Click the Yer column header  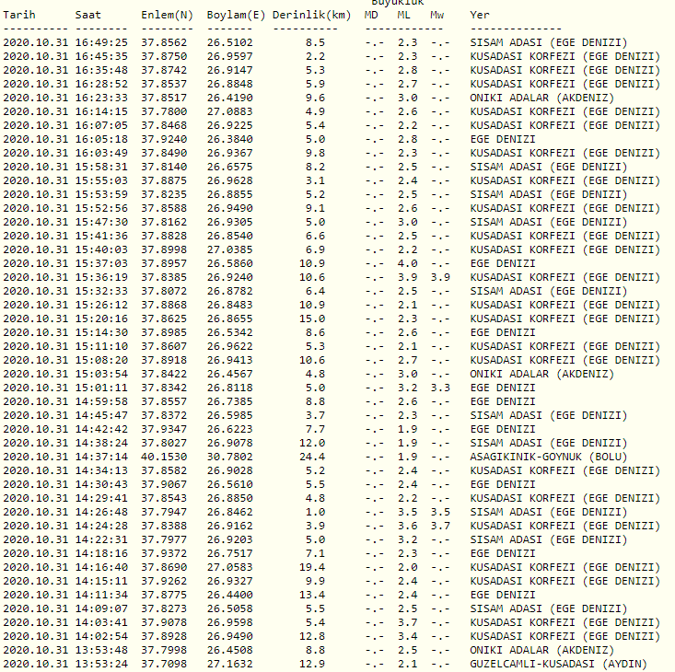480,16
